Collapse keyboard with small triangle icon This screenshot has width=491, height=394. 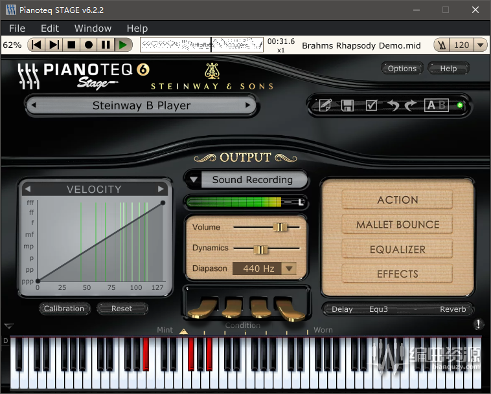pos(9,326)
